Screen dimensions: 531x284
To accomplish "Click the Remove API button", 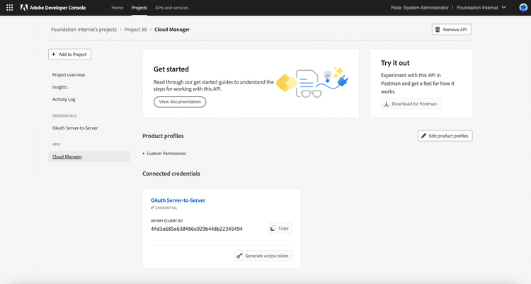I will point(452,30).
